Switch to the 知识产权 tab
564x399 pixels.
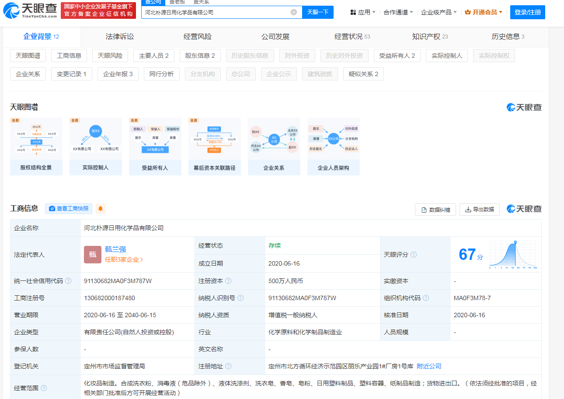430,37
